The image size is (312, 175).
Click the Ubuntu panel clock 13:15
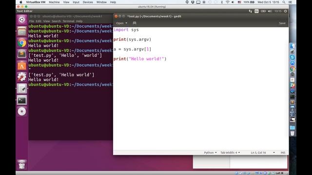[x=278, y=11]
